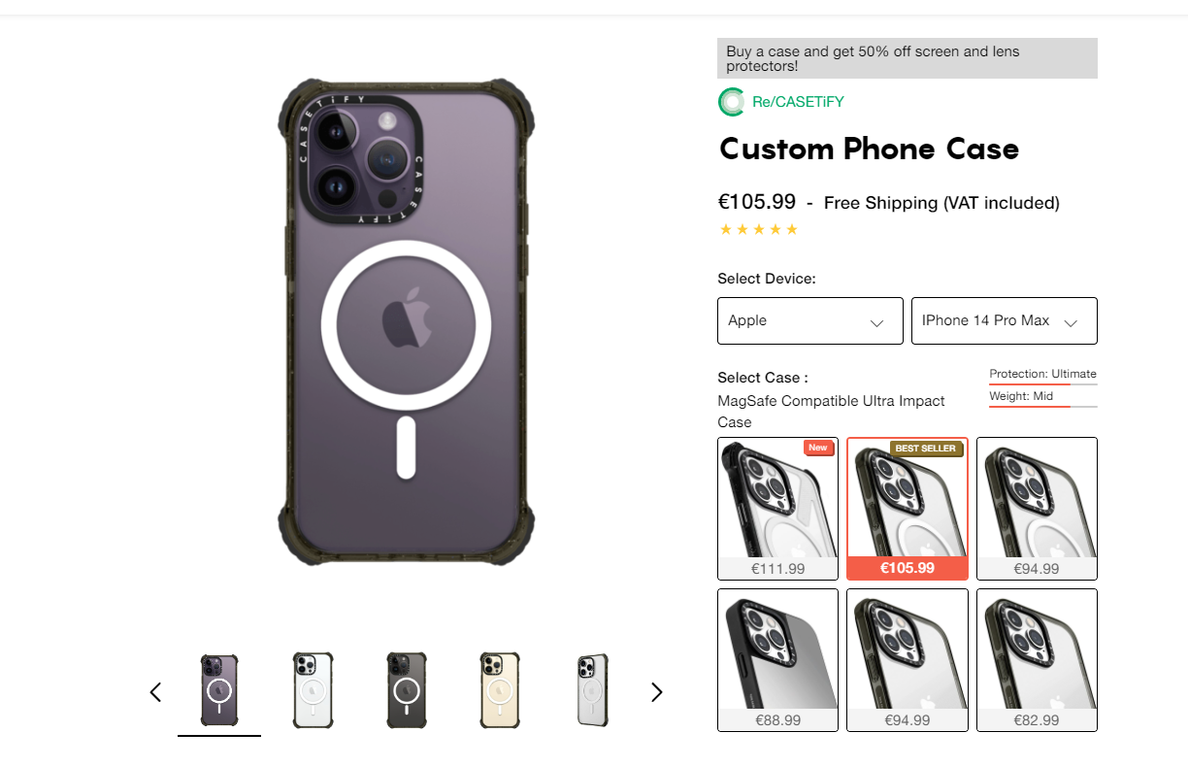Click the previous thumbnail arrow

coord(155,692)
